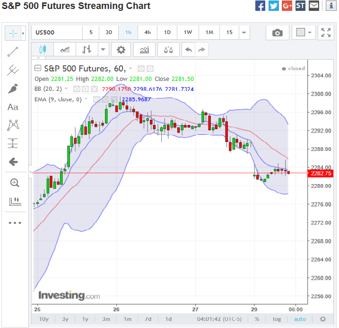Take a chart snapshot with camera icon
The height and width of the screenshot is (328, 339).
[278, 33]
